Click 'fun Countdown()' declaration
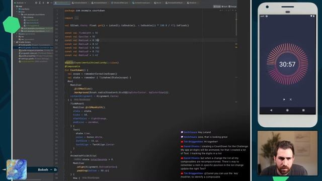322x181 pixels. coord(76,70)
